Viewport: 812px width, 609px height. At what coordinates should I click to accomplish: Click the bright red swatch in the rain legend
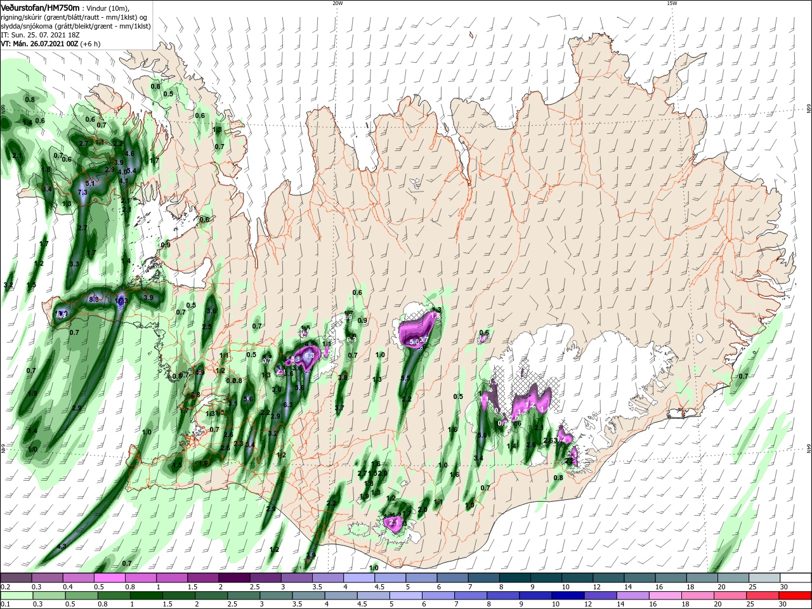click(x=796, y=595)
